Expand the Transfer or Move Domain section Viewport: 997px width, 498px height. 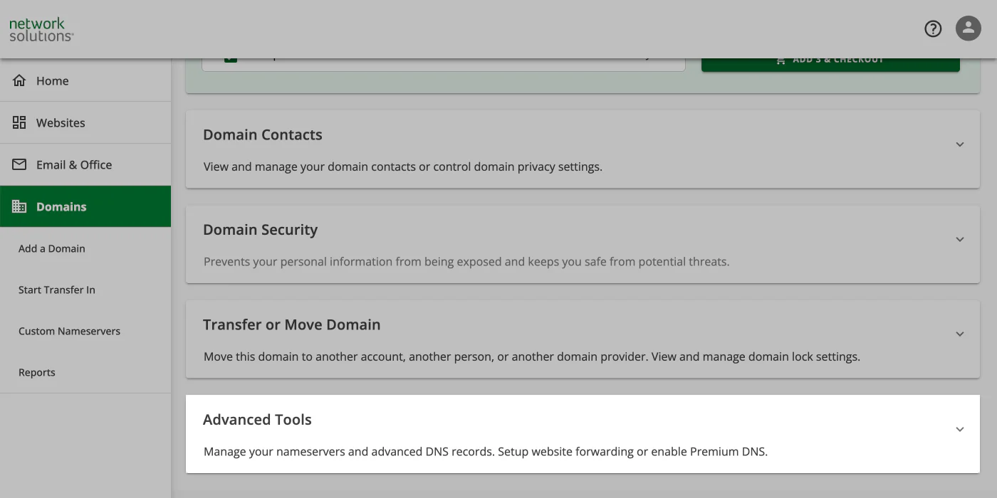tap(959, 333)
